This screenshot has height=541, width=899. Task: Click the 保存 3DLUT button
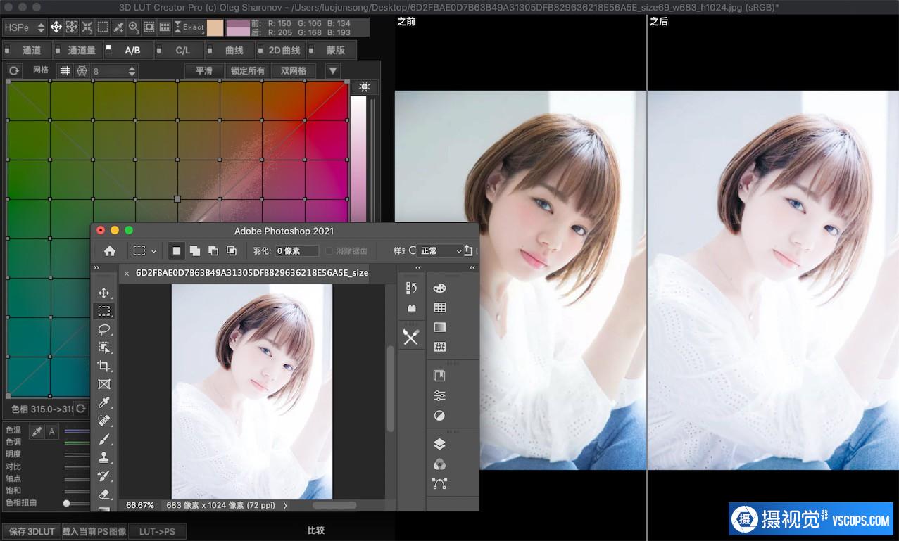coord(32,531)
